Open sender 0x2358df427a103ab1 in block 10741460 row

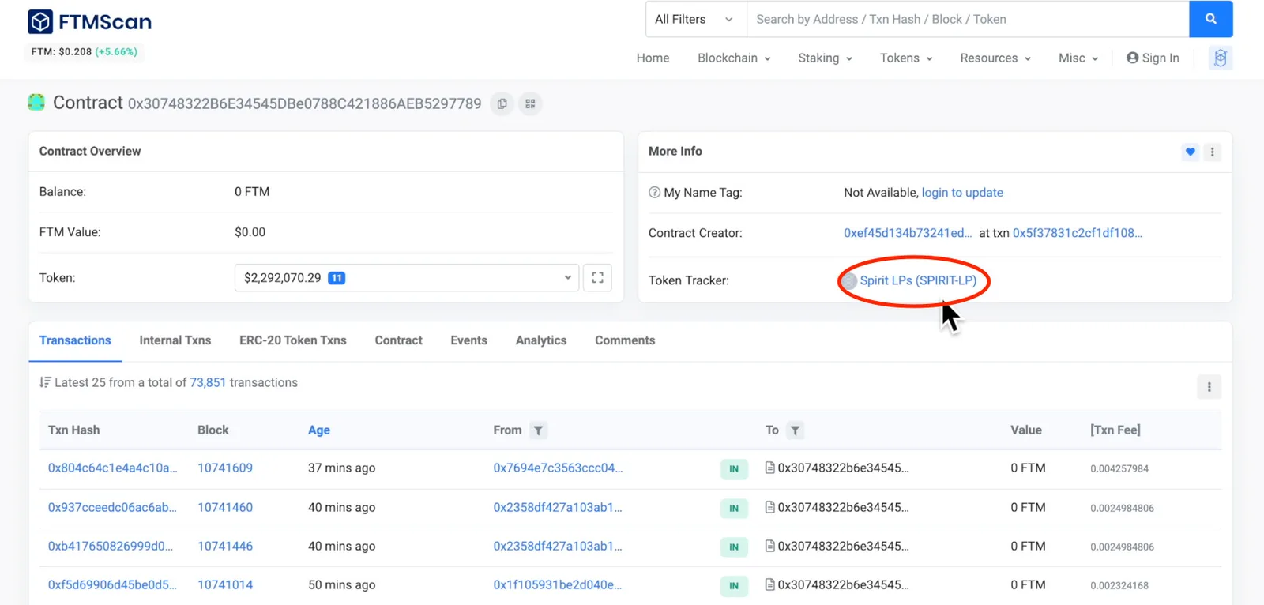point(558,507)
